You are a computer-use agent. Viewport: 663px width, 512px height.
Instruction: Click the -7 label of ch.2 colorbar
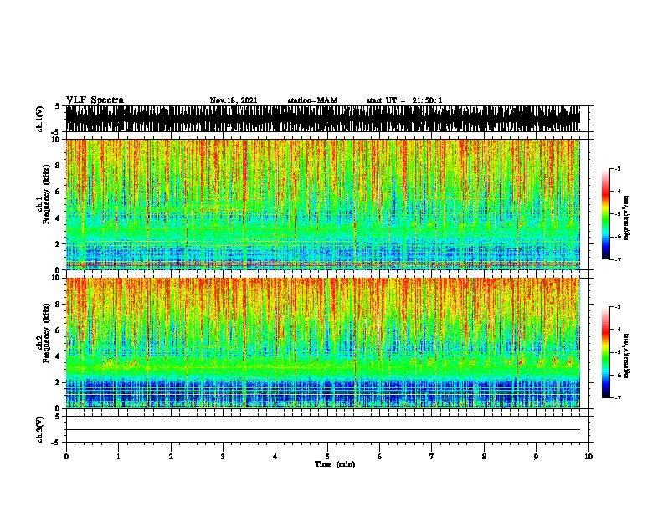618,398
